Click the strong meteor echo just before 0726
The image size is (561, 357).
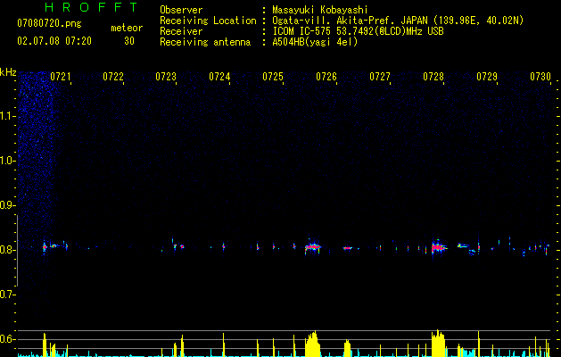tap(313, 246)
